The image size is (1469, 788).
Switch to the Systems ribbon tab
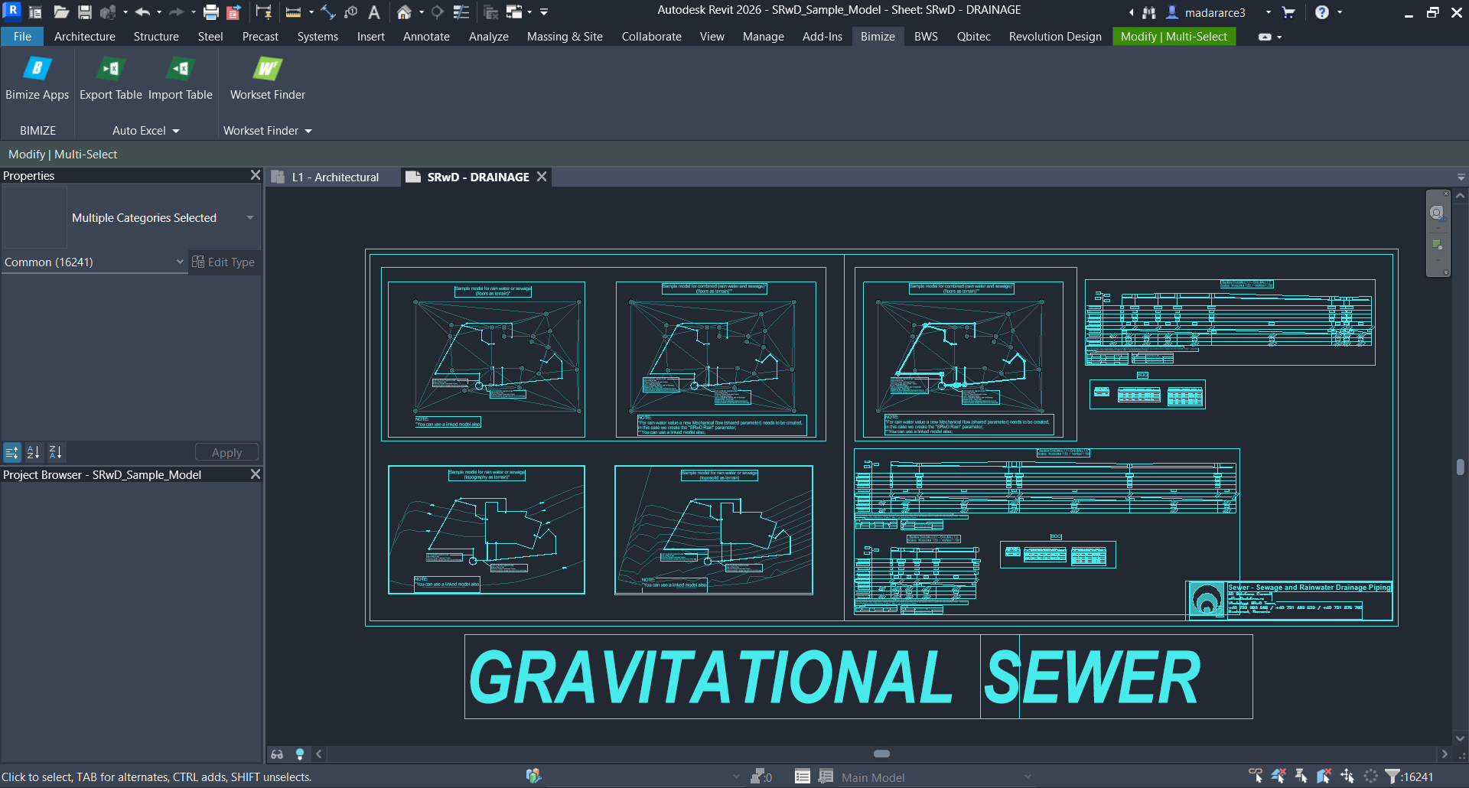pos(318,37)
